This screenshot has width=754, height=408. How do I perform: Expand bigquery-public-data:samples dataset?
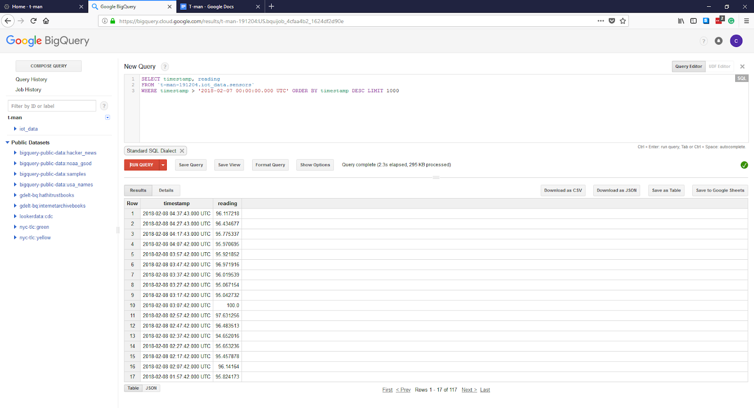pos(15,174)
